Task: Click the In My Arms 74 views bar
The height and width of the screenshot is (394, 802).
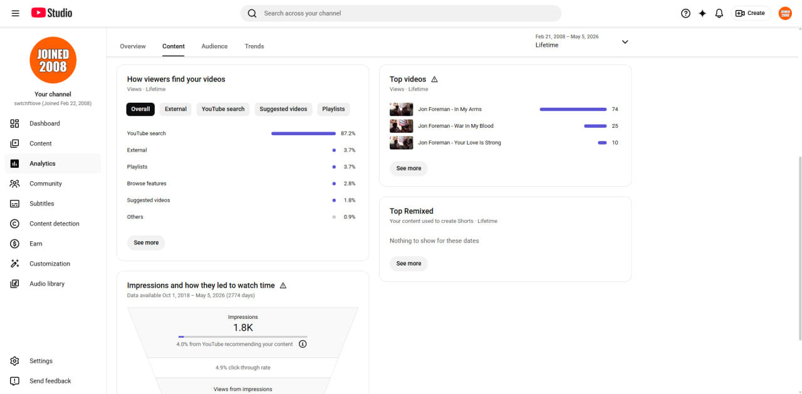Action: [x=573, y=110]
